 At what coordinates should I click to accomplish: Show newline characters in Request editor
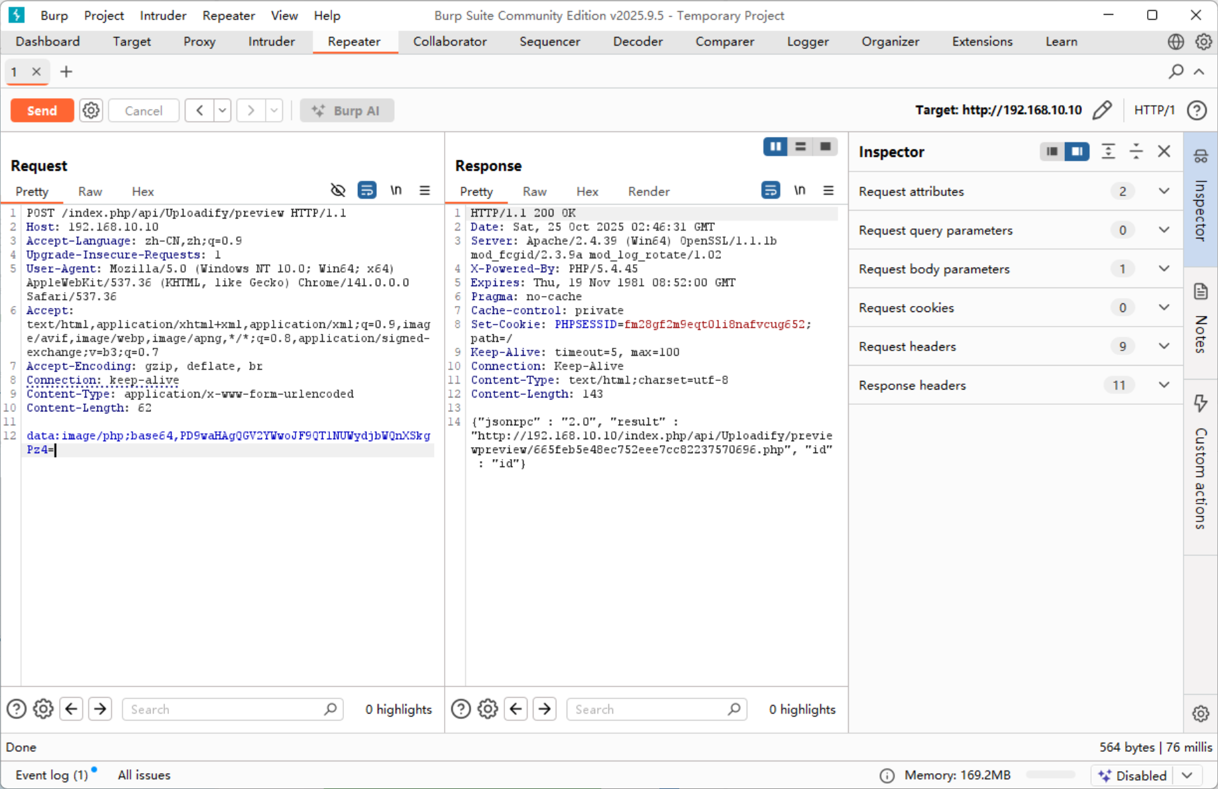(x=396, y=191)
